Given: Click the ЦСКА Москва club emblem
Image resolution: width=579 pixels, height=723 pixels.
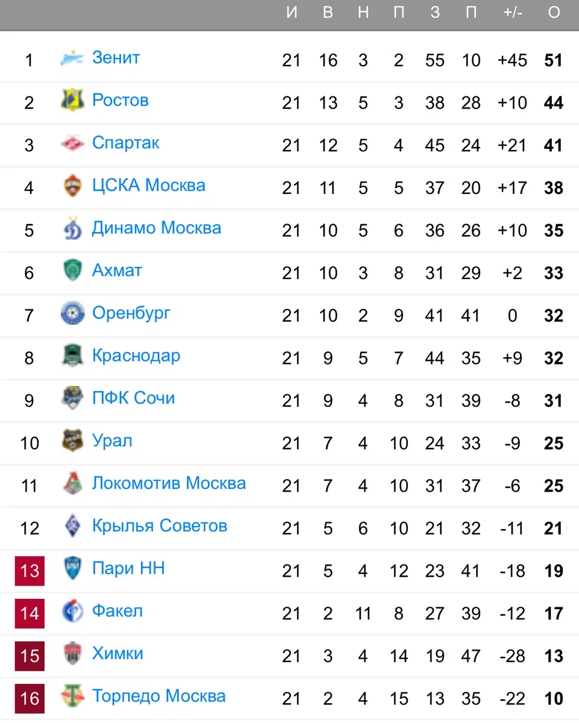Looking at the screenshot, I should (72, 186).
